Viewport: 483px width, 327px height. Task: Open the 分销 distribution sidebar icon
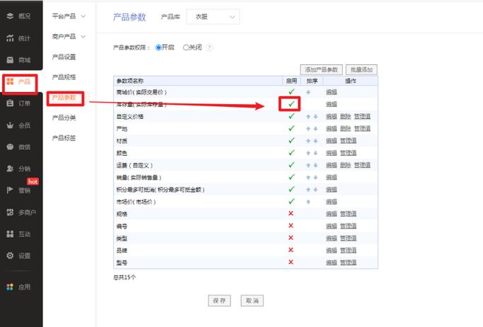click(10, 168)
